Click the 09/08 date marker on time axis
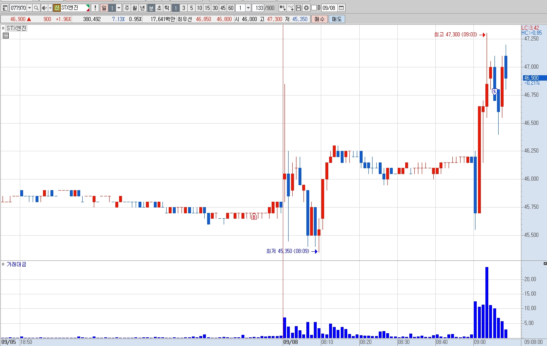547x346 pixels. (290, 342)
